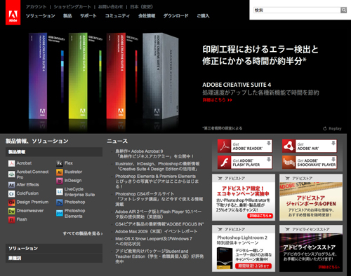Click the Photoshop Lightroom 2 campaign banner
The height and width of the screenshot is (276, 351).
(244, 248)
